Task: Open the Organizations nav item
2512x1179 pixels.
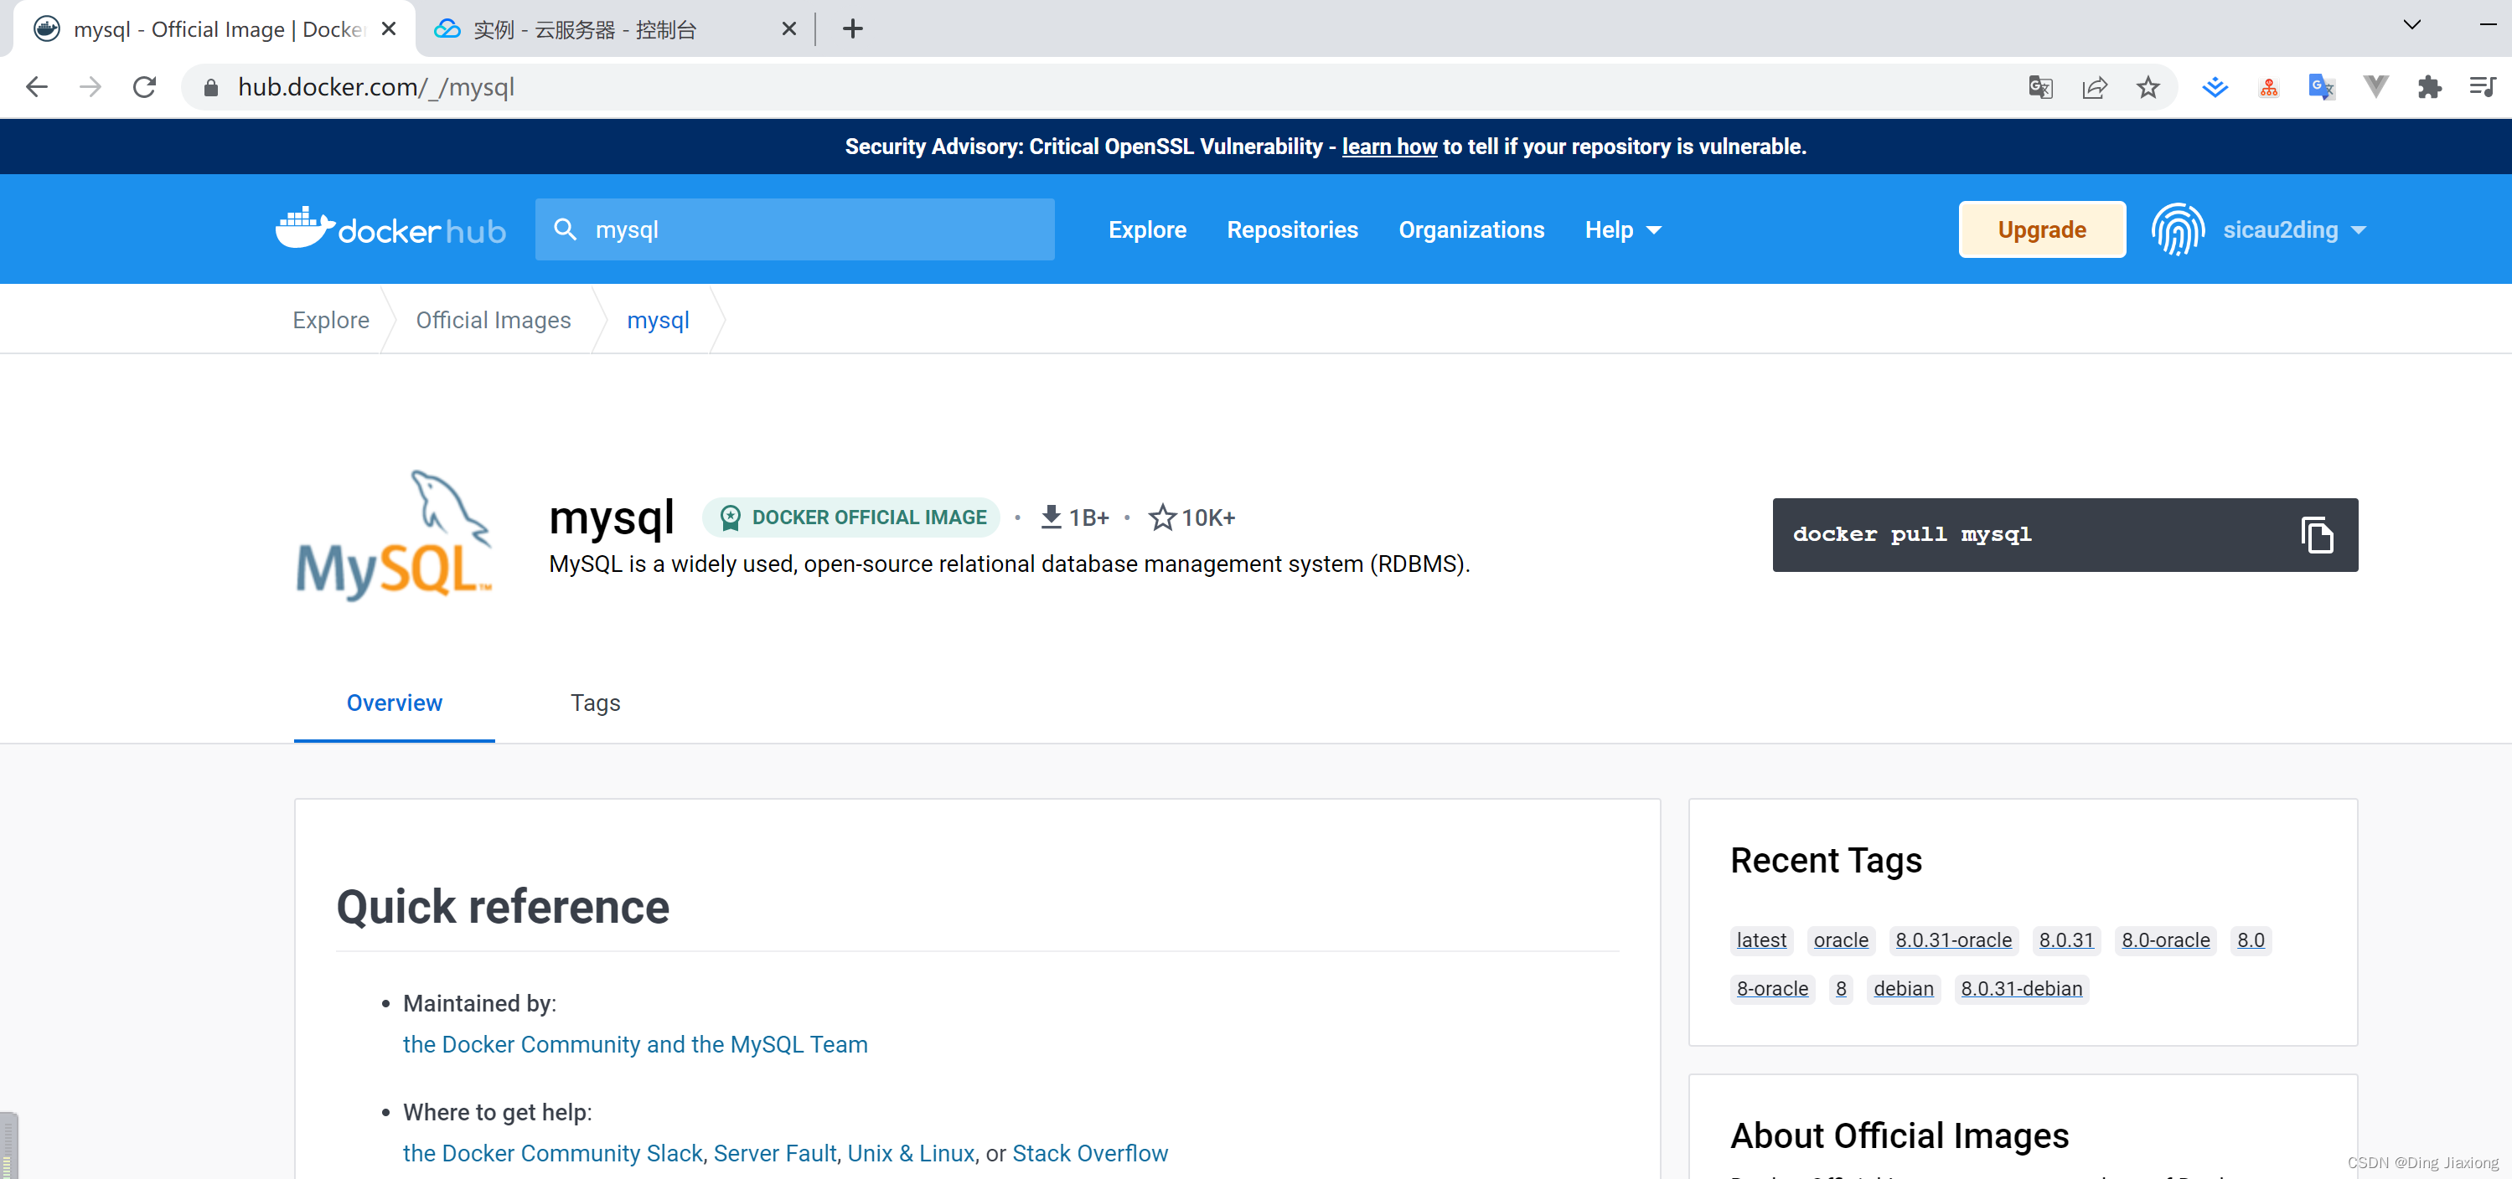Action: pyautogui.click(x=1471, y=230)
